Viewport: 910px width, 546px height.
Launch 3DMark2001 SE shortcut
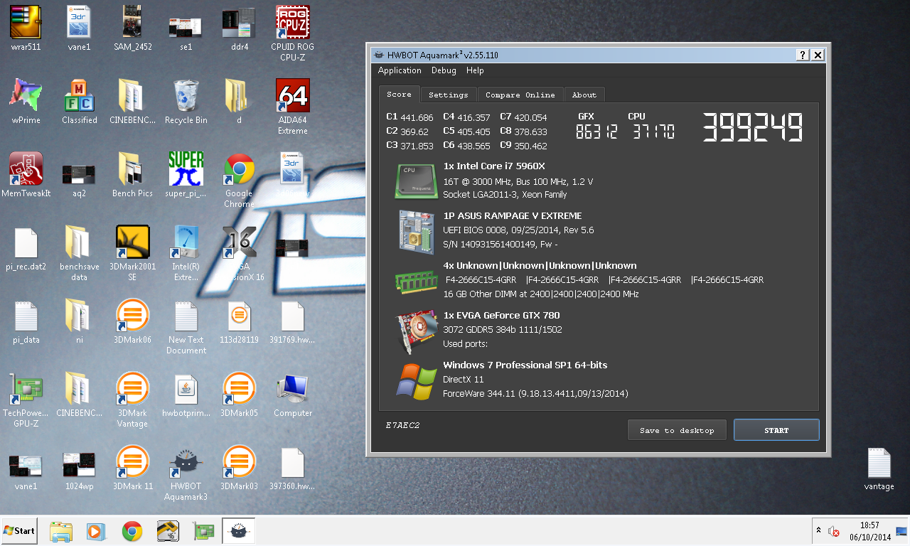[x=132, y=242]
